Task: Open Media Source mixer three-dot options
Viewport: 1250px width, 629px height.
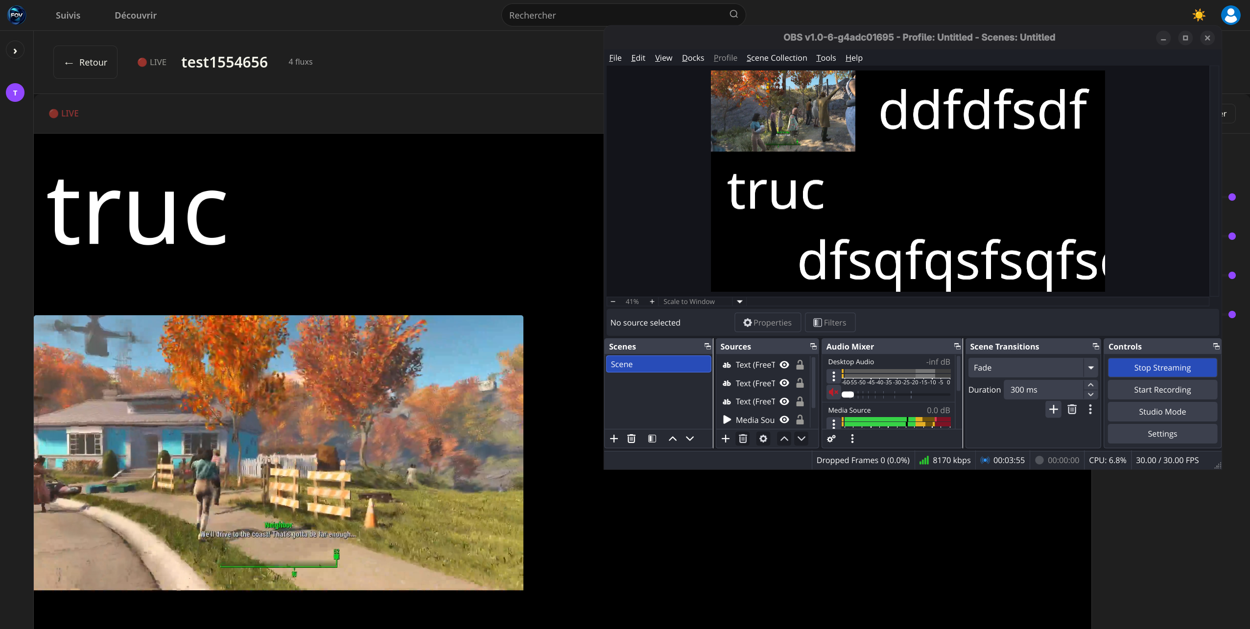Action: click(x=834, y=423)
